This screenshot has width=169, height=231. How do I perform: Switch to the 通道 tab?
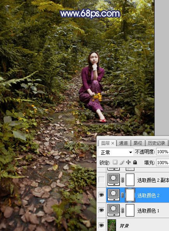pos(123,143)
